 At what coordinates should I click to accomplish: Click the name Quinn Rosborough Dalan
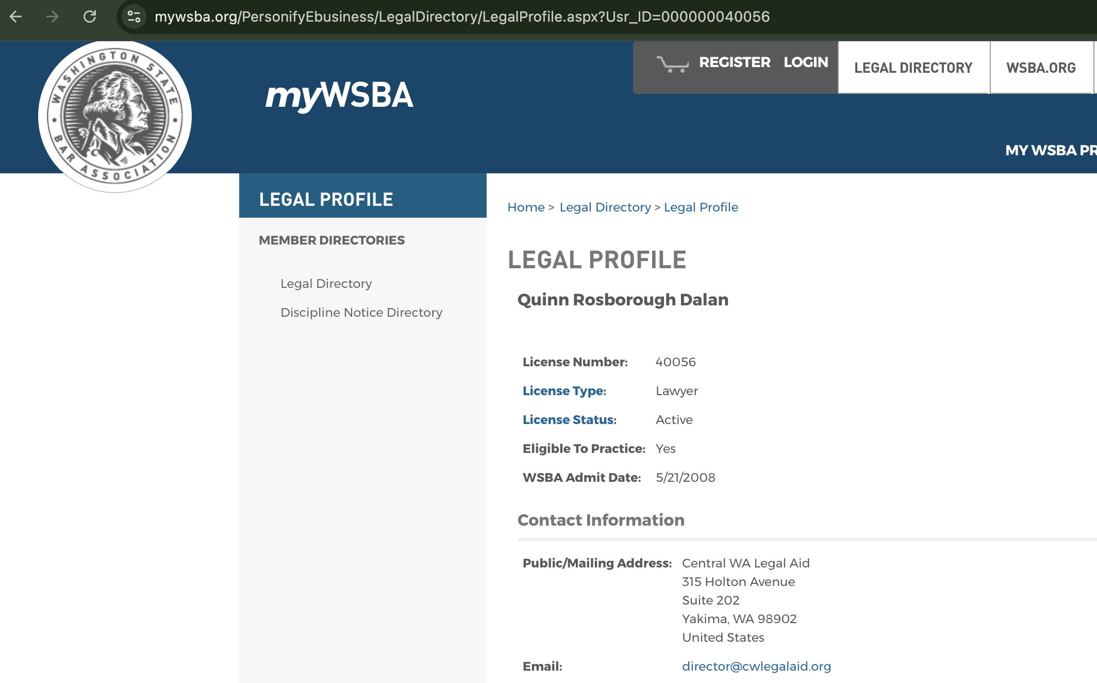point(623,300)
